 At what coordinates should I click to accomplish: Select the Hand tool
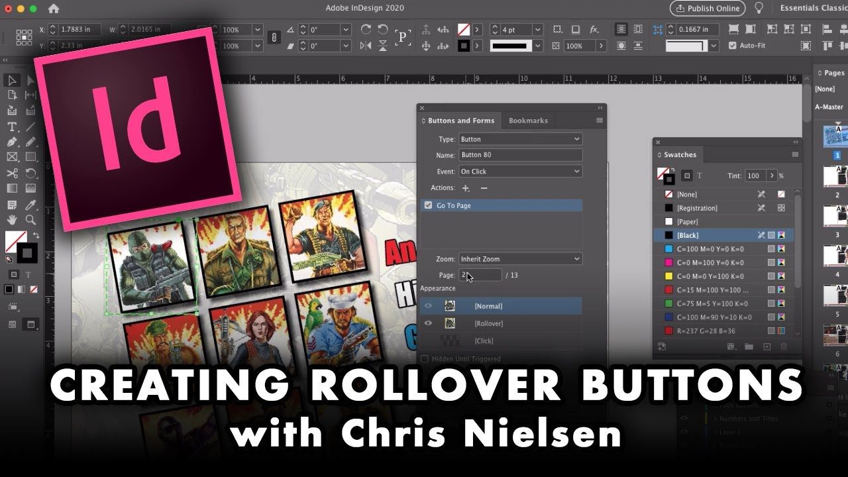[12, 219]
